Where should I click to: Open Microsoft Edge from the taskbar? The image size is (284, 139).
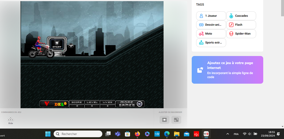pyautogui.click(x=167, y=134)
